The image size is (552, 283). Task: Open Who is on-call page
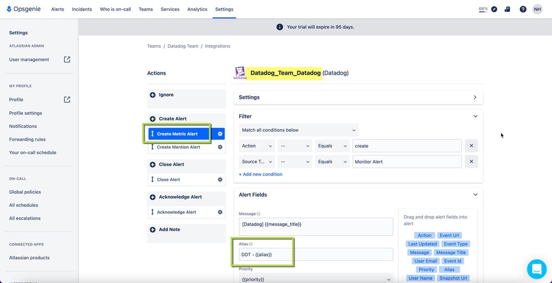click(115, 9)
